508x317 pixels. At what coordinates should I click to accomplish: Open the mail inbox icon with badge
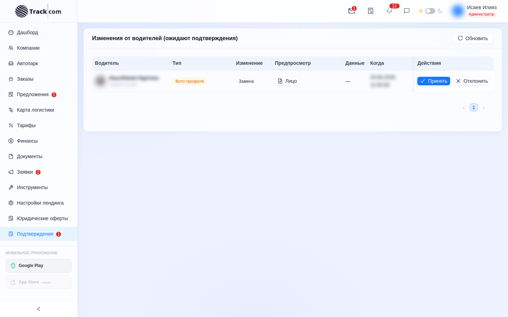[x=352, y=11]
